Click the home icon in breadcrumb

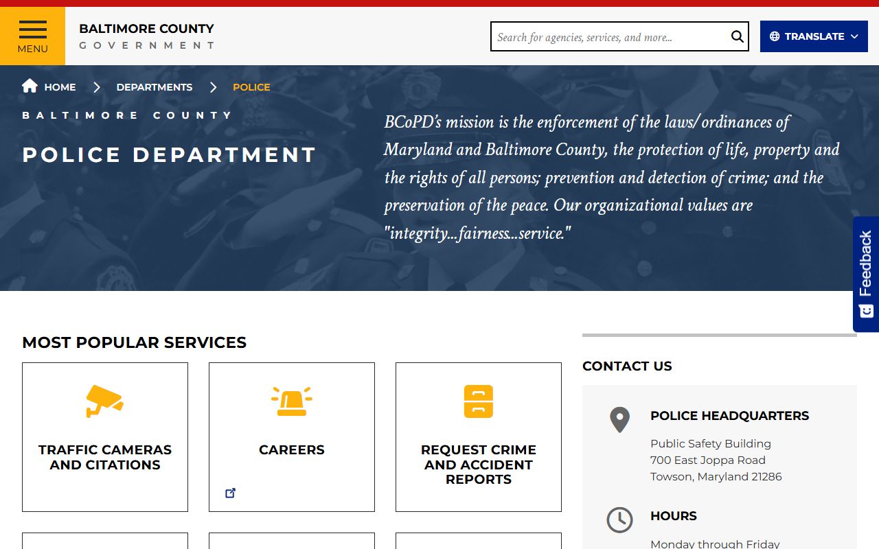point(30,86)
